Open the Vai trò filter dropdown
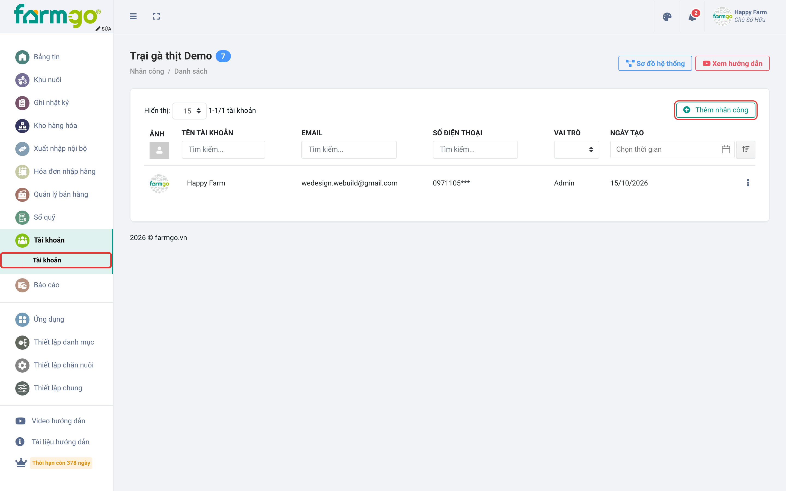786x491 pixels. pyautogui.click(x=576, y=149)
